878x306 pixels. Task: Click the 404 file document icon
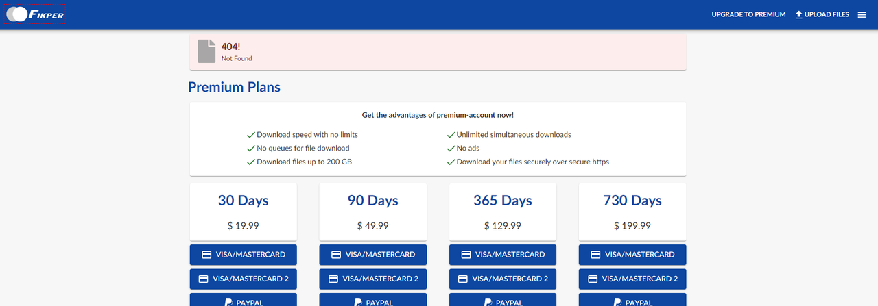[x=207, y=51]
